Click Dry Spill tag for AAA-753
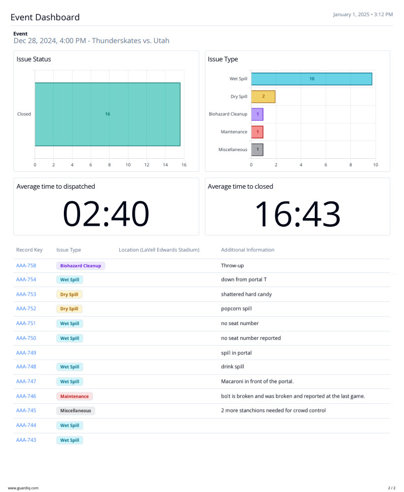 [x=69, y=294]
